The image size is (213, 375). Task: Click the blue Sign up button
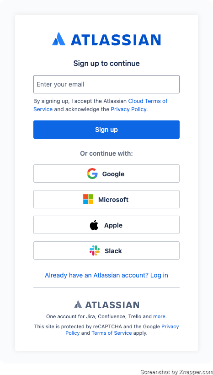[x=106, y=130]
